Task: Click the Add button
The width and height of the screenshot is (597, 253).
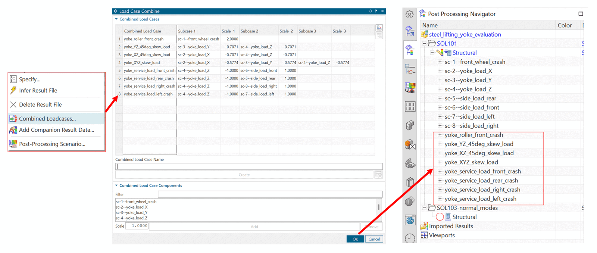Action: (254, 227)
